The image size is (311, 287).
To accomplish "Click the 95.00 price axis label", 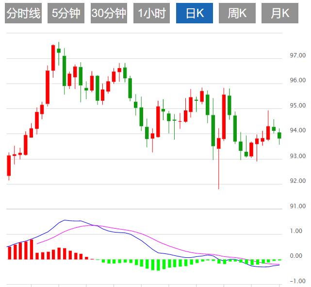I will pyautogui.click(x=297, y=106).
